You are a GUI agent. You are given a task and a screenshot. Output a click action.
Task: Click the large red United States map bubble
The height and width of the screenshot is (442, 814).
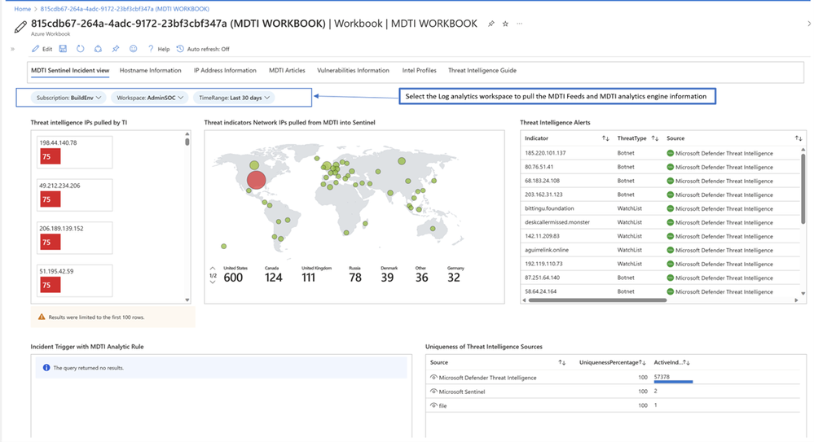click(x=256, y=180)
